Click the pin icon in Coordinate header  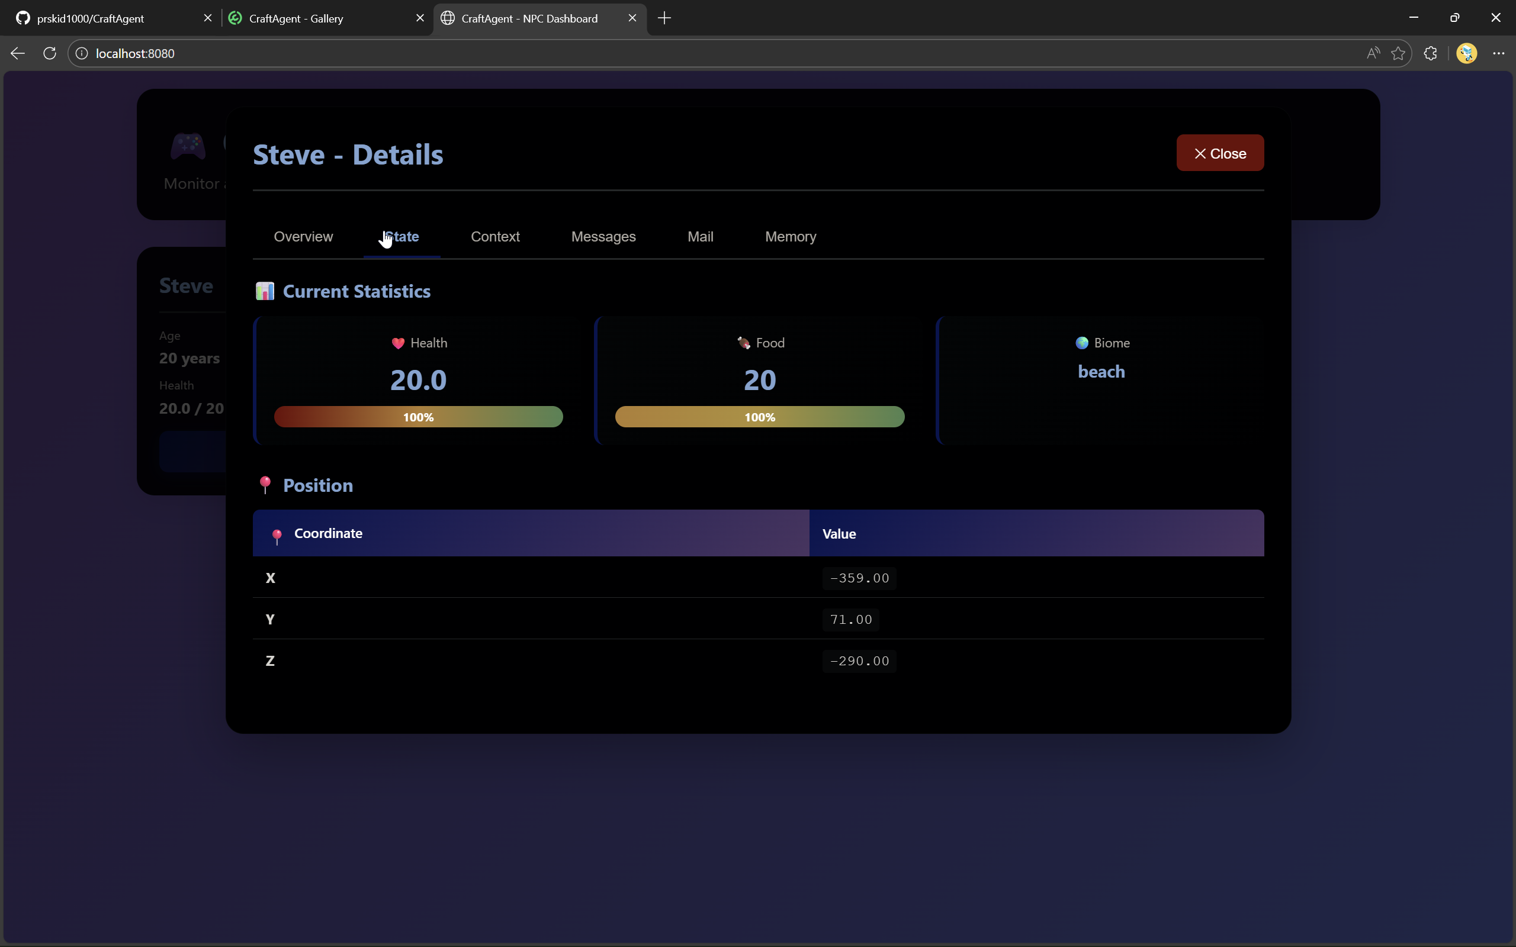[x=277, y=537]
